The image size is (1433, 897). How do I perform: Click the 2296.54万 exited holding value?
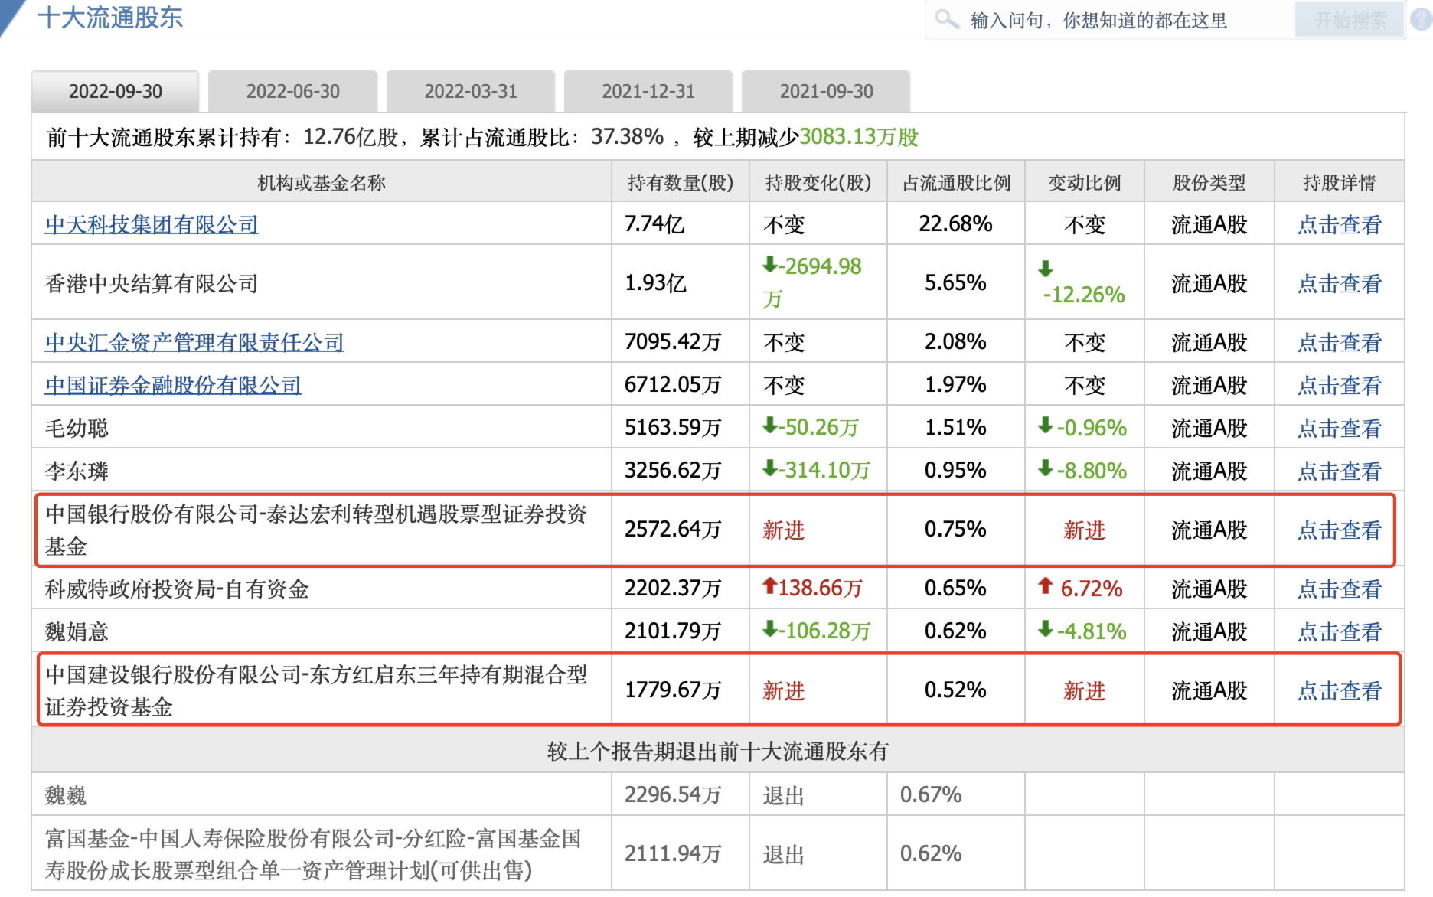coord(673,795)
